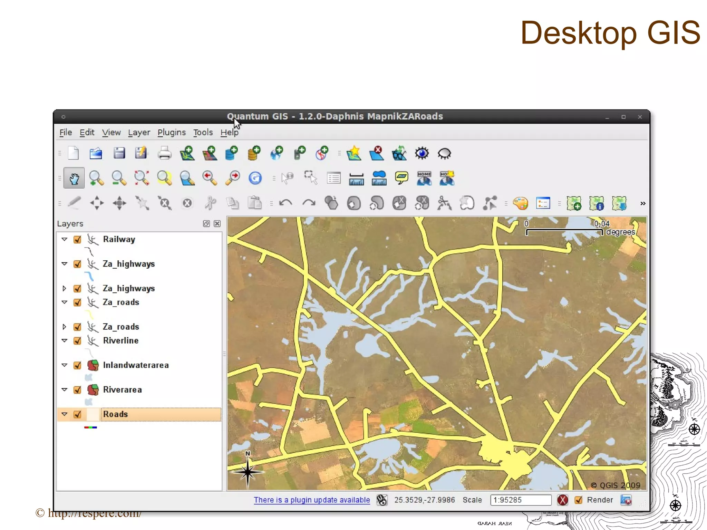
Task: Collapse the Roads layer legend
Action: (64, 414)
